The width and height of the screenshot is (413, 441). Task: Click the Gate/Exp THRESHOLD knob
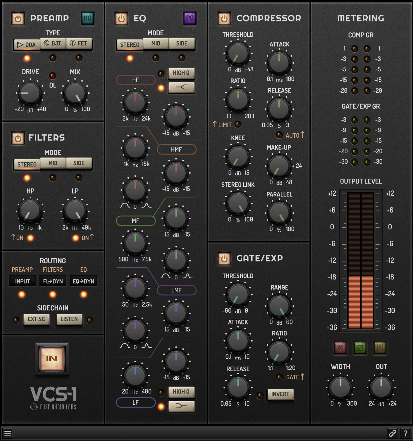point(238,294)
